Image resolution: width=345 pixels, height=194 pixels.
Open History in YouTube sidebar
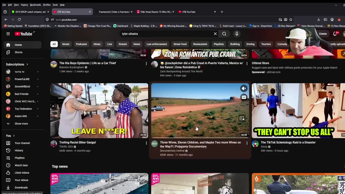(x=23, y=150)
